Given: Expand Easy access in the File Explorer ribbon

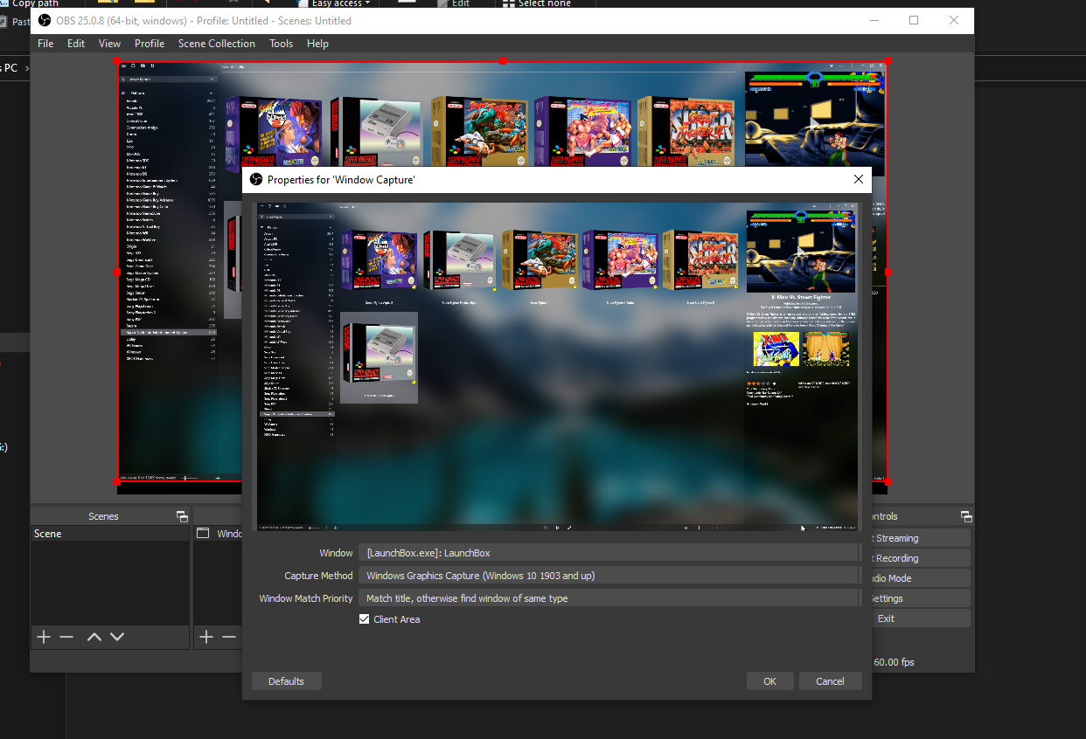Looking at the screenshot, I should [x=341, y=3].
